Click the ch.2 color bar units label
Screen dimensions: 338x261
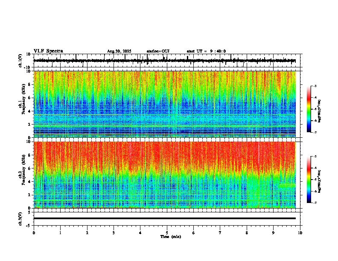pyautogui.click(x=320, y=181)
